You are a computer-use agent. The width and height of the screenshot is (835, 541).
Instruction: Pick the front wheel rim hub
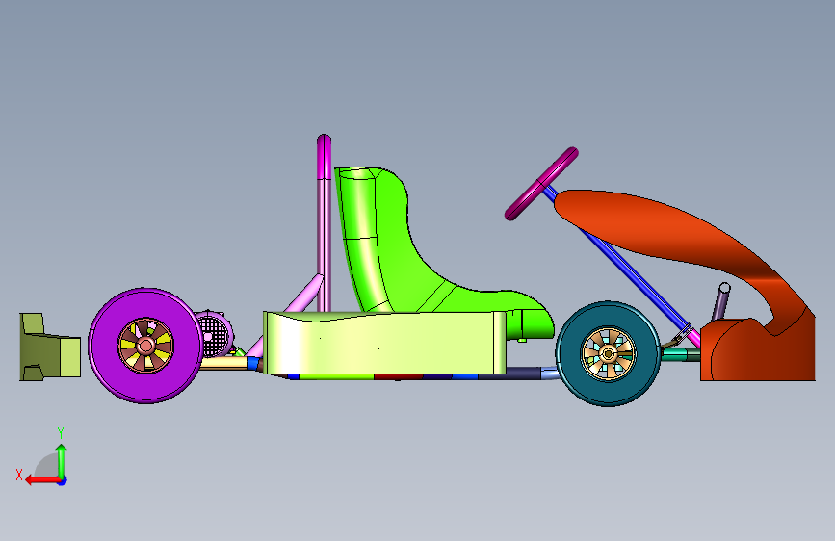[x=608, y=353]
